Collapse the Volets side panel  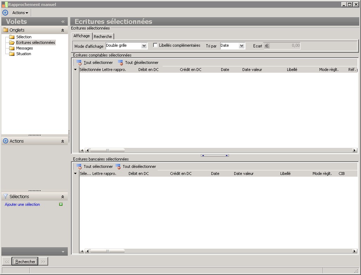coord(63,21)
